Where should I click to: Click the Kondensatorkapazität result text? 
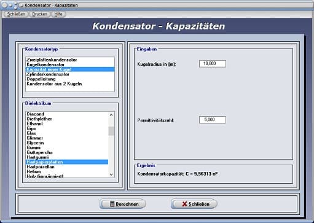pyautogui.click(x=178, y=174)
